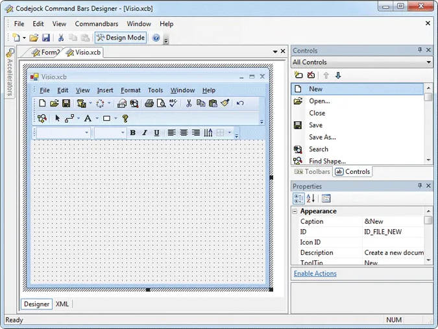Switch to the Form2 document tab
The height and width of the screenshot is (329, 438).
[45, 52]
